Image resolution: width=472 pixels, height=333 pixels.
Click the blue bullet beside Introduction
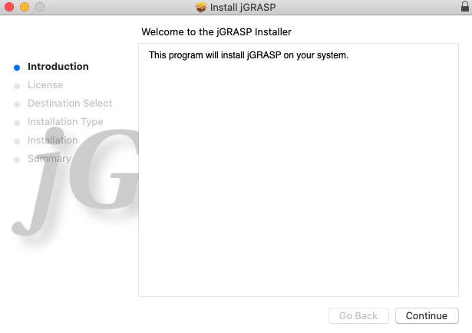(17, 68)
